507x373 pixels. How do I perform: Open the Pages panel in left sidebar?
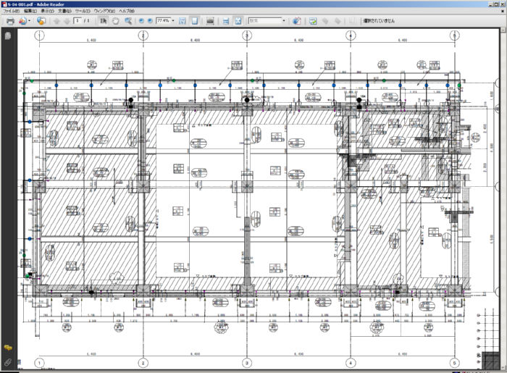8,35
